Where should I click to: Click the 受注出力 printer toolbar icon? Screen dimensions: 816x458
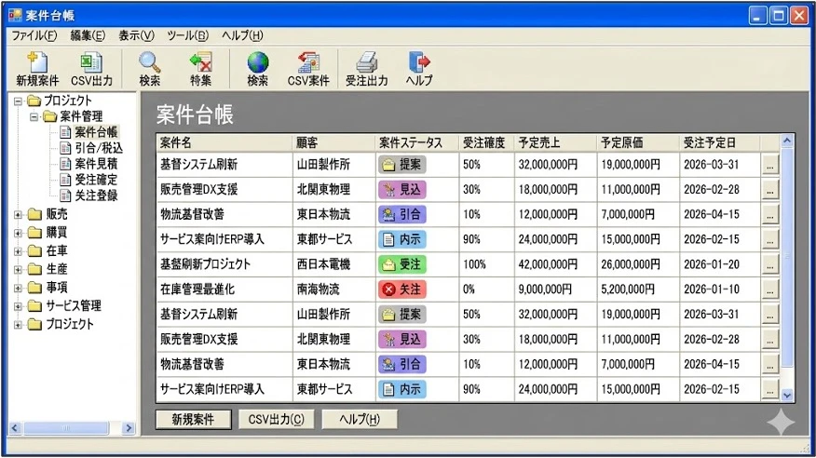coord(367,68)
